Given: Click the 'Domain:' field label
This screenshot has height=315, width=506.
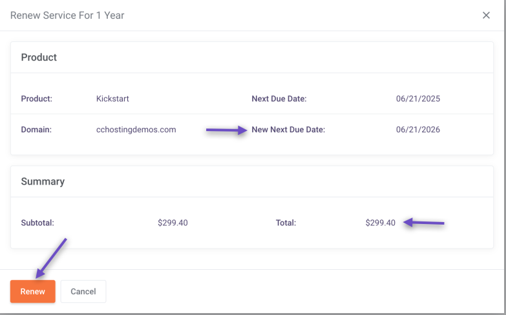Looking at the screenshot, I should point(36,130).
